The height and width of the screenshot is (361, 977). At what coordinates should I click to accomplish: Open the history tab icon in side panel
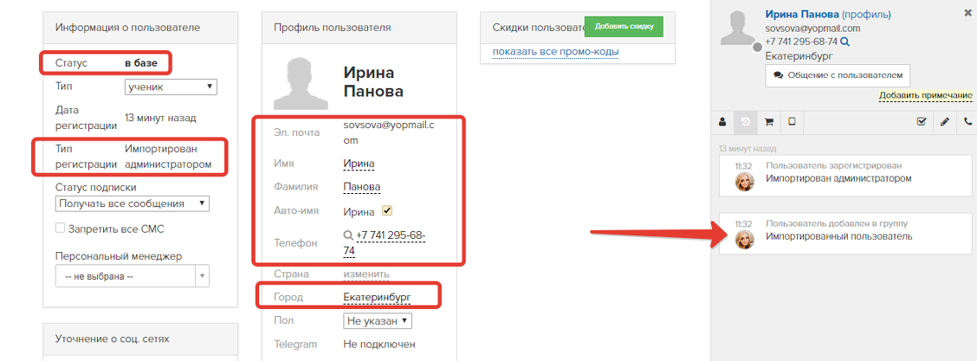point(745,122)
